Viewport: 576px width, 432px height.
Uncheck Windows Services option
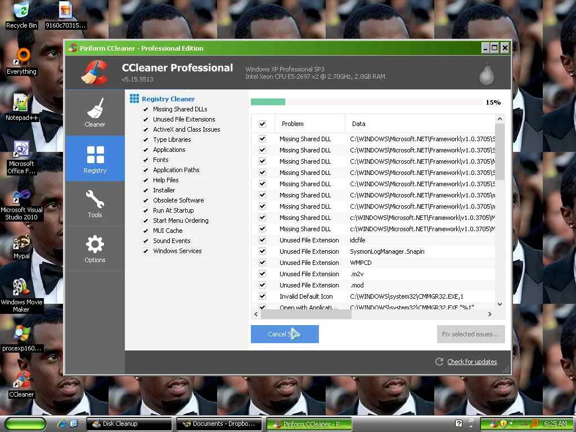tap(146, 251)
